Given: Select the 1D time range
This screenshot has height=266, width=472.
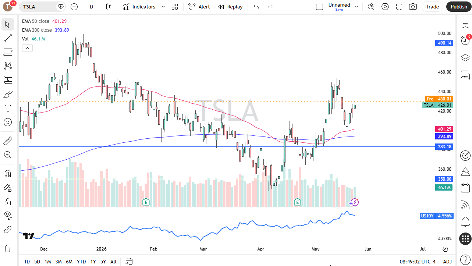Looking at the screenshot, I should click(27, 262).
